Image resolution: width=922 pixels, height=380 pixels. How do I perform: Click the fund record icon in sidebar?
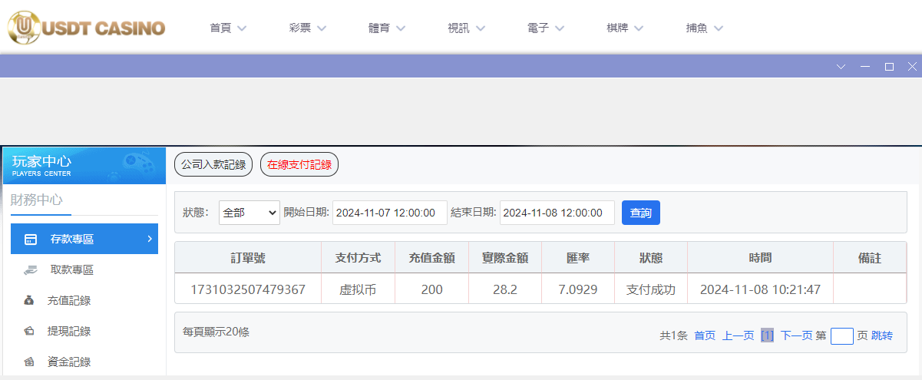29,362
